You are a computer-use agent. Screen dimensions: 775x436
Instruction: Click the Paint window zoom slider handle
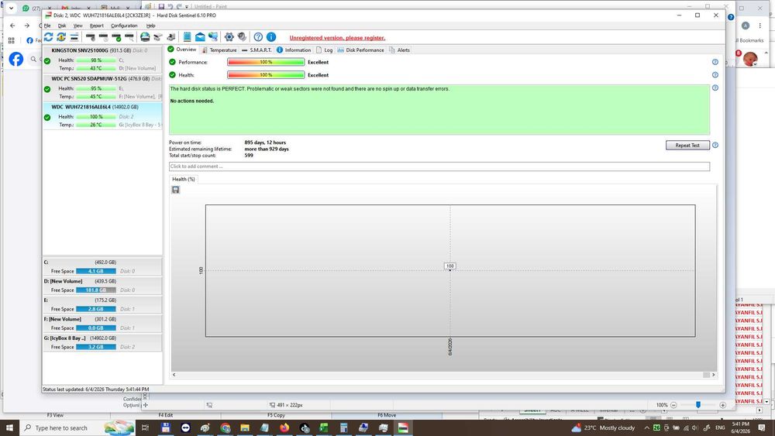coord(698,405)
